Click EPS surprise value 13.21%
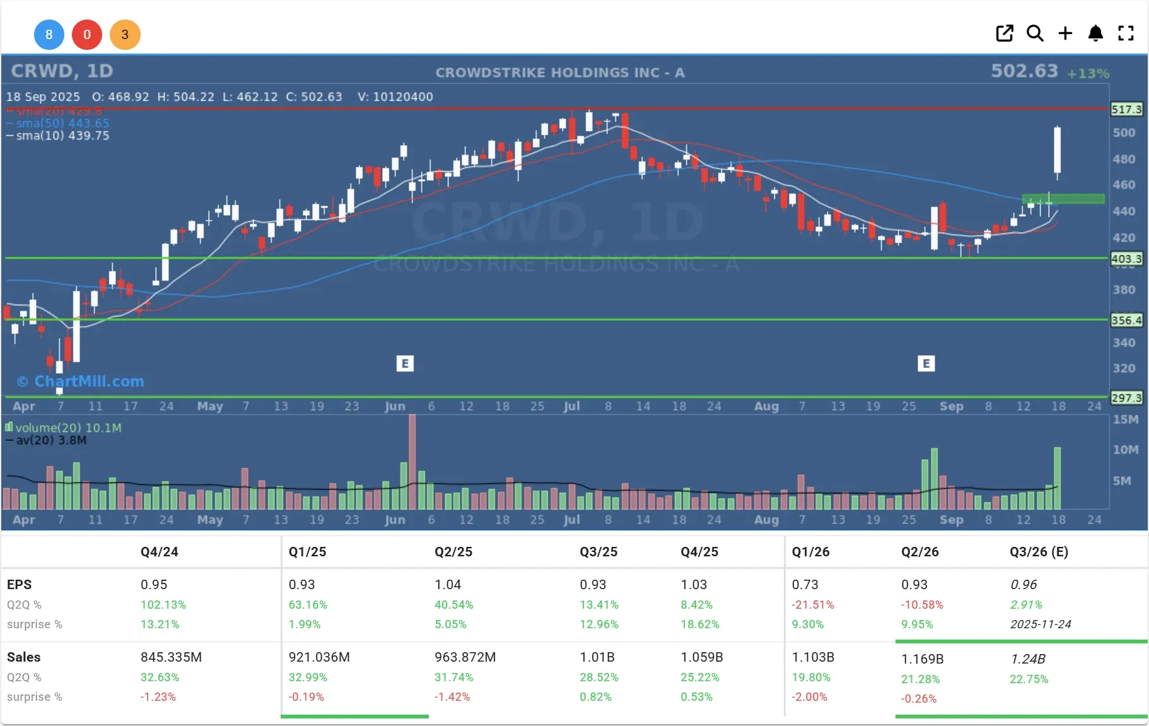Screen dimensions: 1149x726 [x=160, y=624]
